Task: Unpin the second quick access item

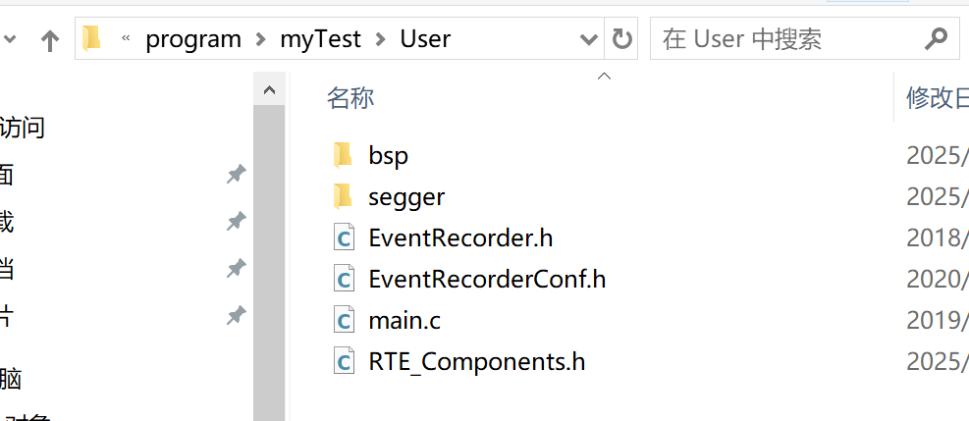Action: (x=236, y=221)
